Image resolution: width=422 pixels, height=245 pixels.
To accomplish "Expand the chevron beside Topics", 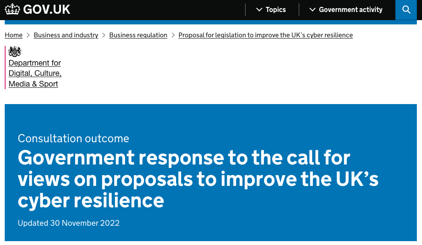I will tap(259, 9).
